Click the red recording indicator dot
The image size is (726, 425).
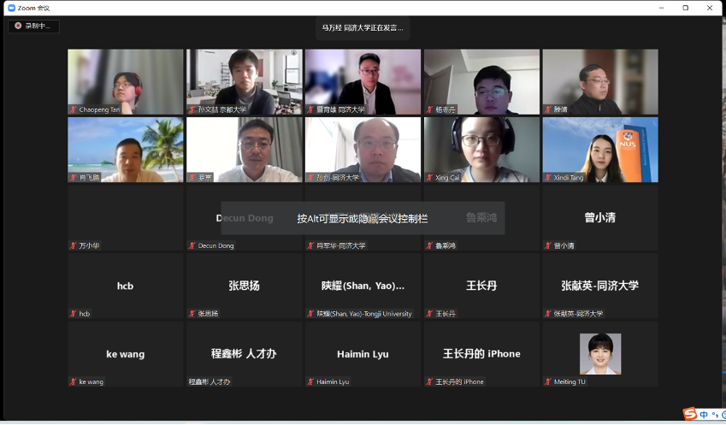click(17, 27)
